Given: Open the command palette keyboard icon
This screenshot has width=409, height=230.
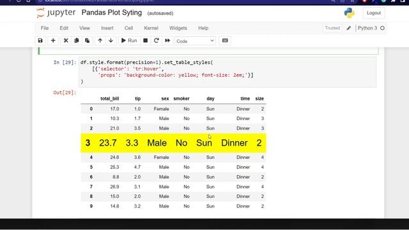Looking at the screenshot, I should pos(225,41).
